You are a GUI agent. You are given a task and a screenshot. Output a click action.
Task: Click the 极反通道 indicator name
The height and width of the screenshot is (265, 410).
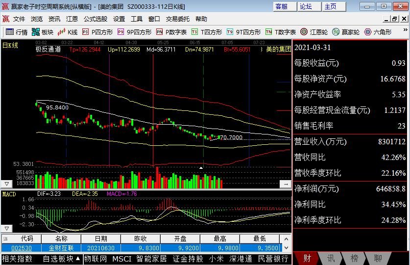click(x=48, y=49)
